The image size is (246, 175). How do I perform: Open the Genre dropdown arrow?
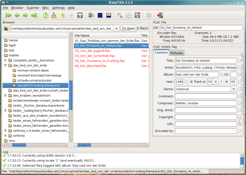(234, 89)
